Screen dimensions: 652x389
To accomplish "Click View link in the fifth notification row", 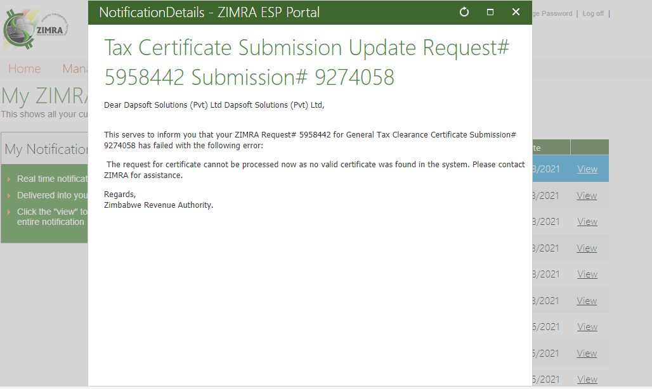I will tap(587, 274).
